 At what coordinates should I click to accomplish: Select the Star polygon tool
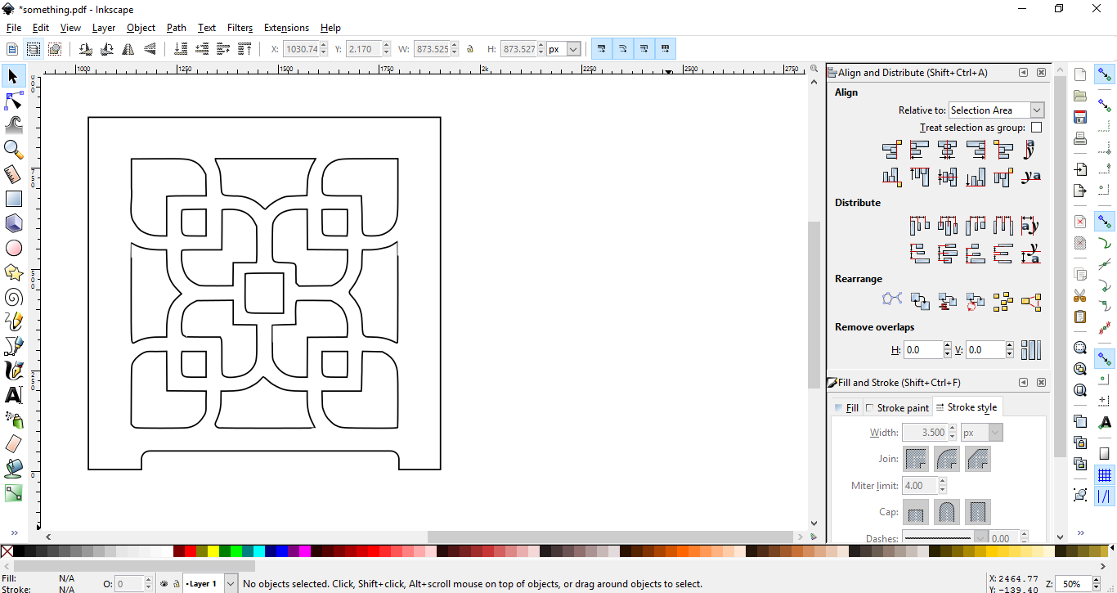(x=13, y=272)
